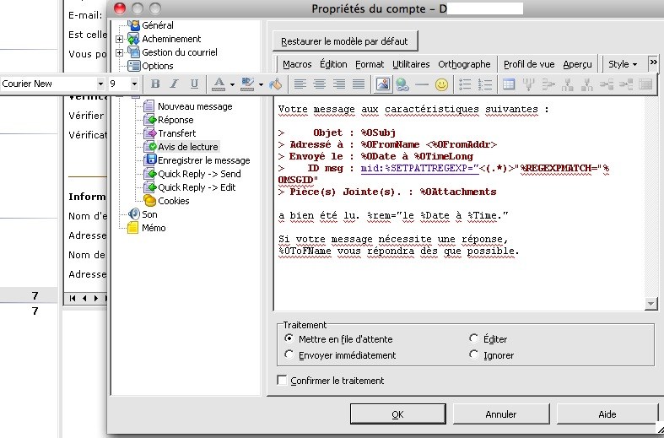Screen dimensions: 664x438
Task: Open the Orthographe menu
Action: click(x=464, y=64)
